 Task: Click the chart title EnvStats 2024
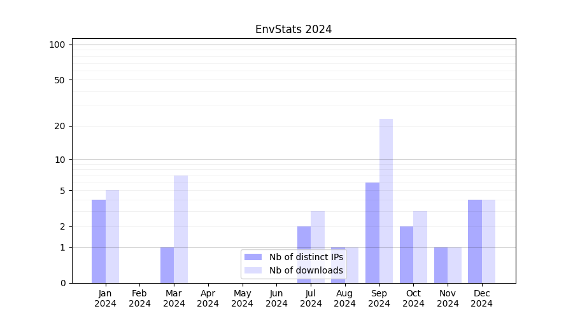click(x=294, y=29)
